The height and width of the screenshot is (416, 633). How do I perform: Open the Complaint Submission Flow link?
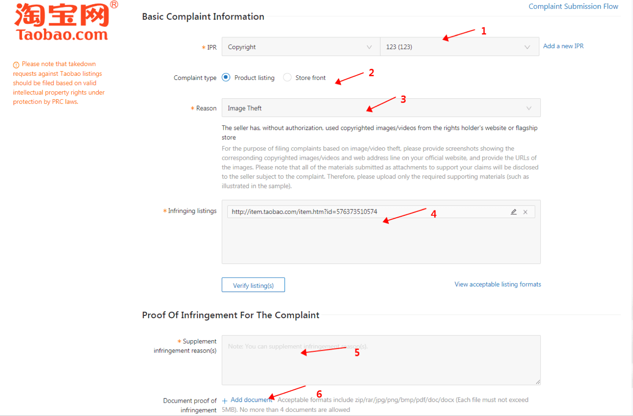pyautogui.click(x=573, y=6)
